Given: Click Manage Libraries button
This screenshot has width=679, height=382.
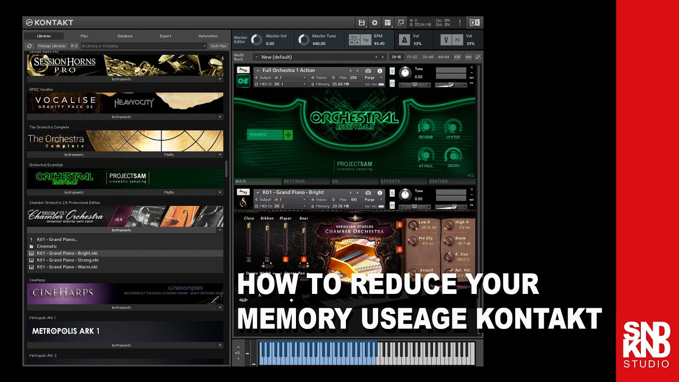Looking at the screenshot, I should 51,46.
